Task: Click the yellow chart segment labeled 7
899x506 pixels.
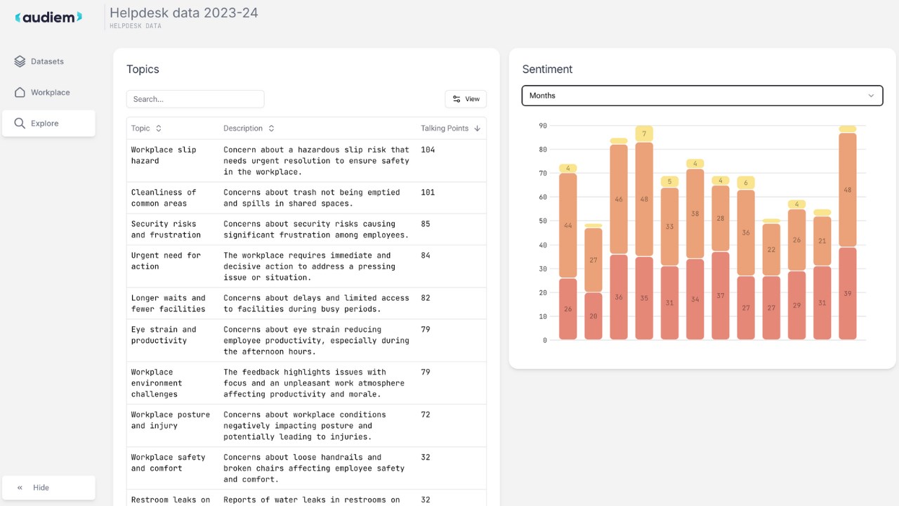Action: [644, 134]
